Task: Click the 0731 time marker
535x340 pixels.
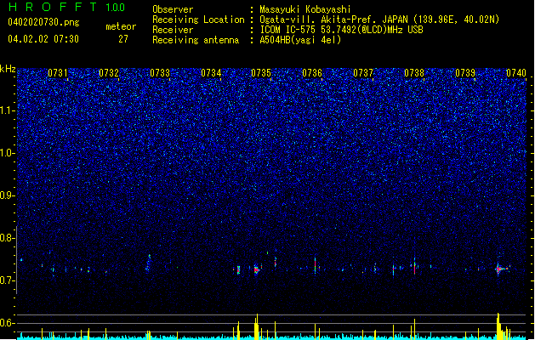Action: coord(58,73)
